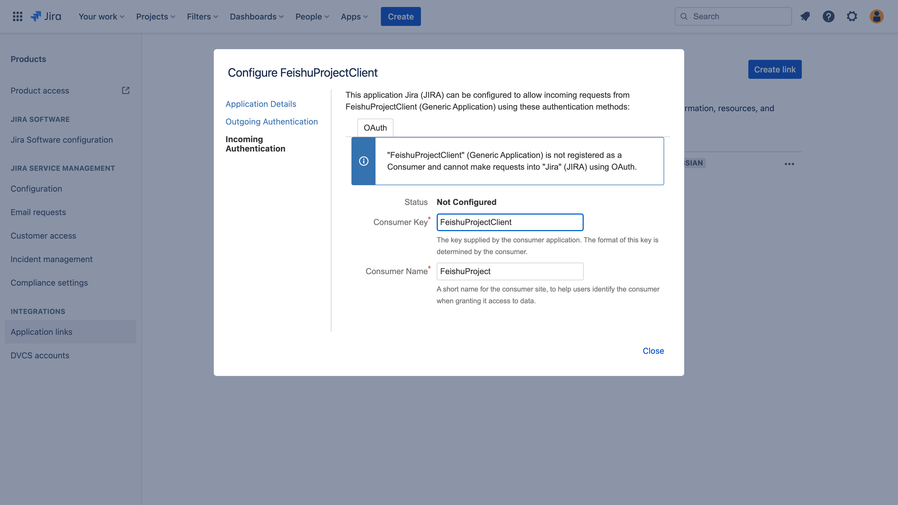Click the 'INTEGRATIONS' section heading
Image resolution: width=898 pixels, height=505 pixels.
(38, 312)
